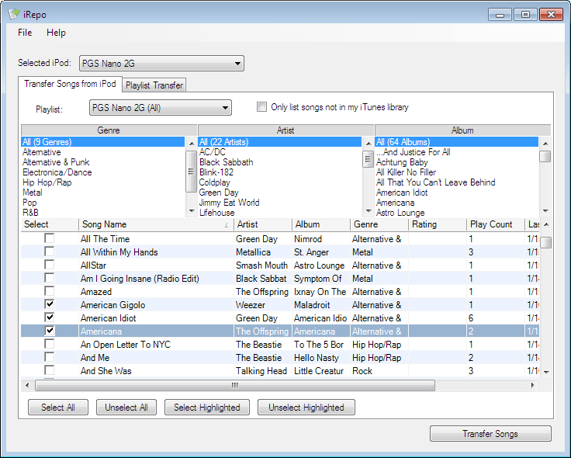Select All That You Can't Leave Behind album

coord(457,182)
